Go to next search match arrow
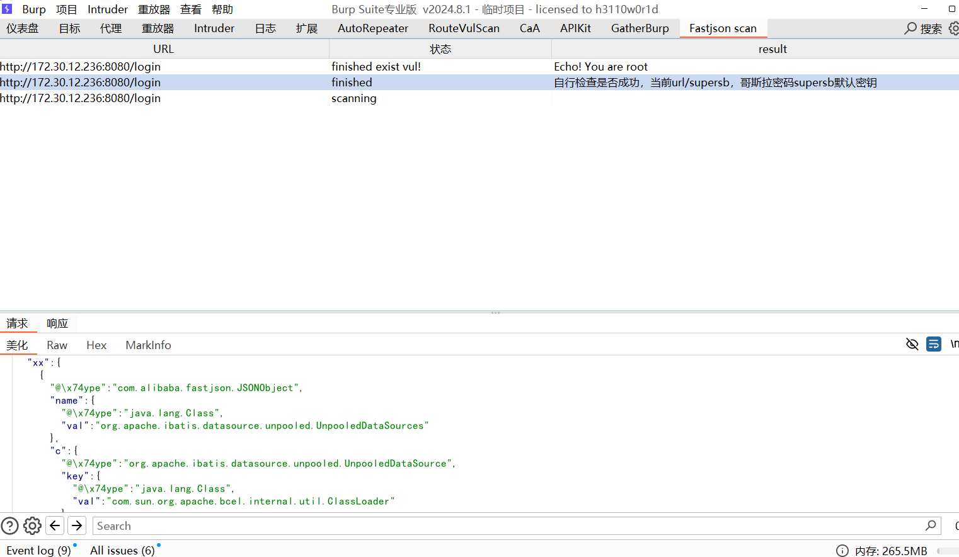Viewport: 959px width, 557px height. (x=77, y=525)
